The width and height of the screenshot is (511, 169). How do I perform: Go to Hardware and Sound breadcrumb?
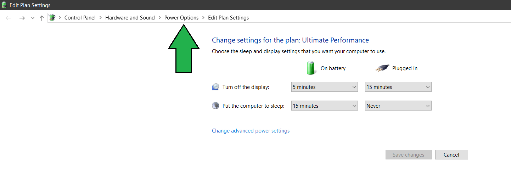point(130,18)
